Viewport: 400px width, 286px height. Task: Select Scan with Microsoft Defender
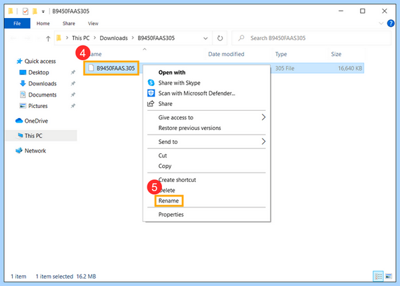(x=197, y=93)
